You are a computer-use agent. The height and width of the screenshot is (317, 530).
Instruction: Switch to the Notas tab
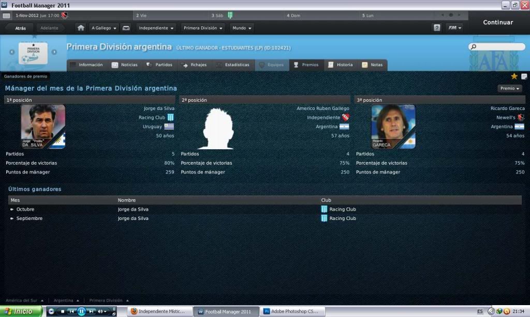click(x=373, y=65)
